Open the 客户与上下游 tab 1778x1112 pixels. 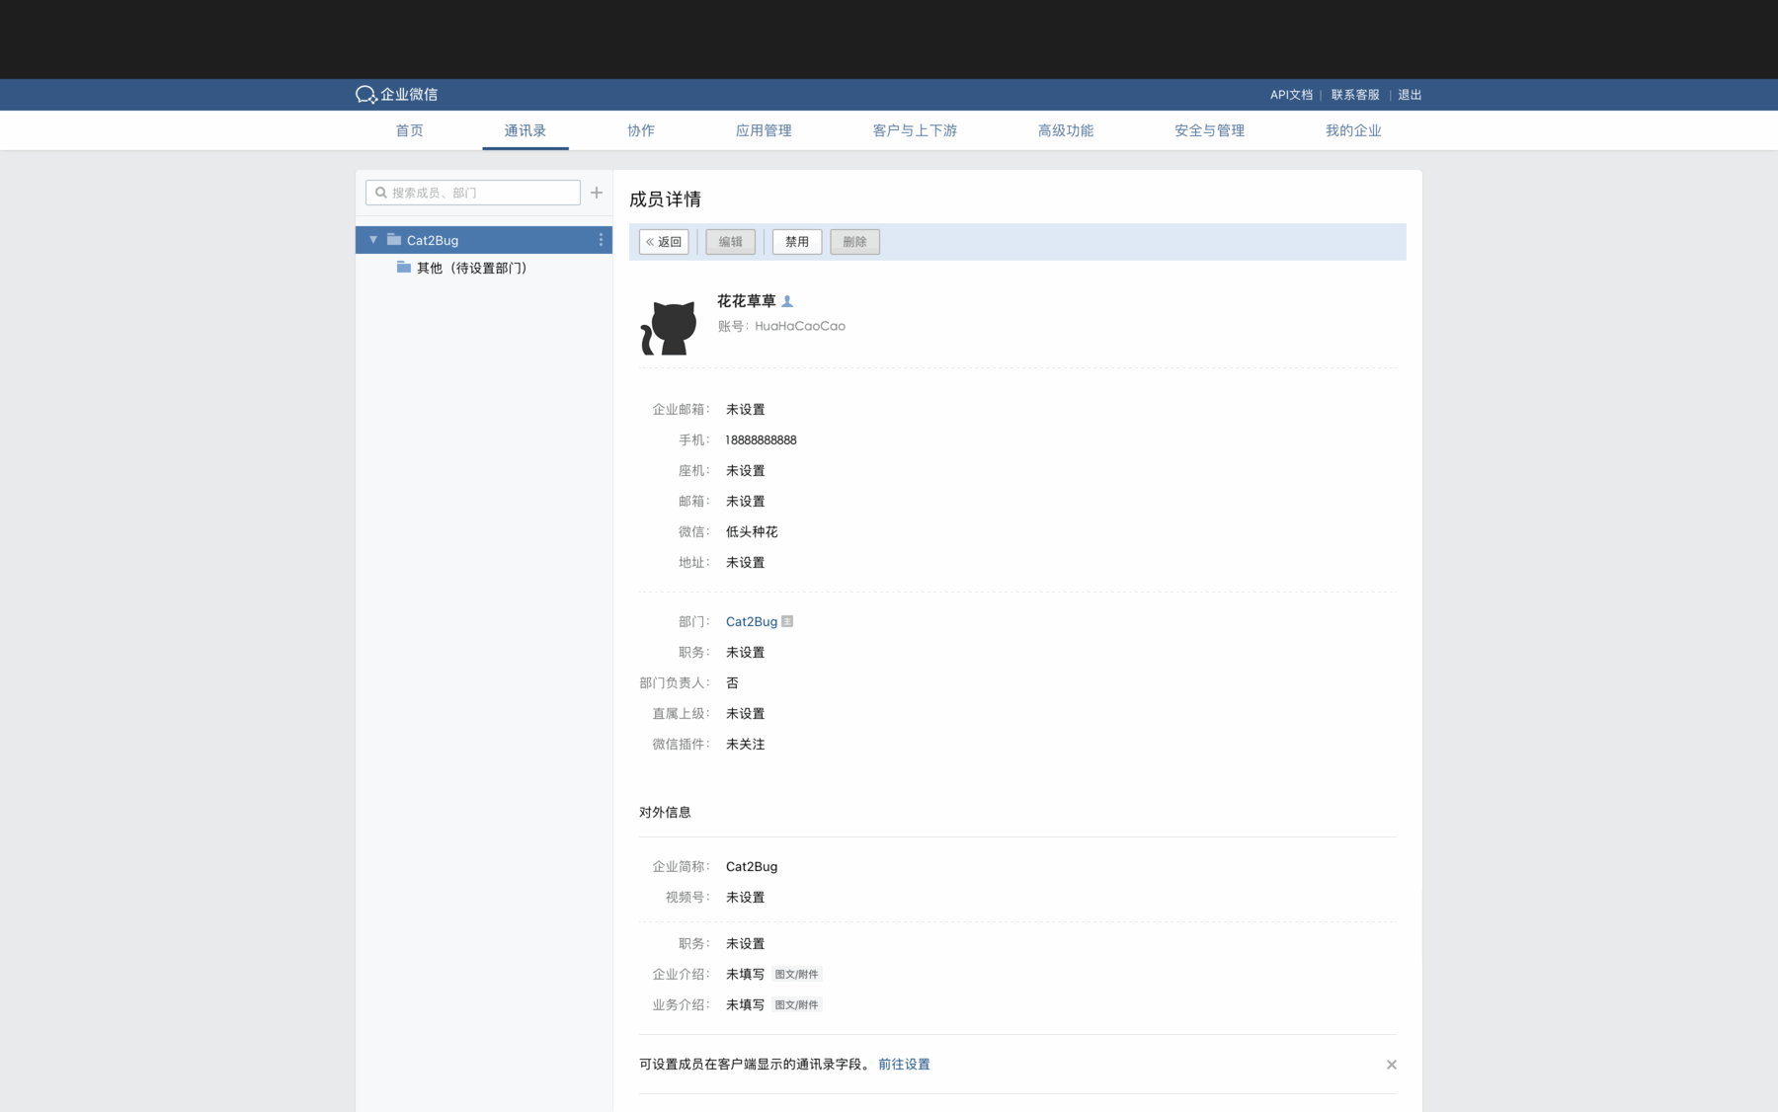pos(915,130)
